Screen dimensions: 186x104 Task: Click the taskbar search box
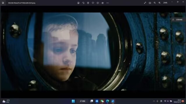tap(83, 101)
